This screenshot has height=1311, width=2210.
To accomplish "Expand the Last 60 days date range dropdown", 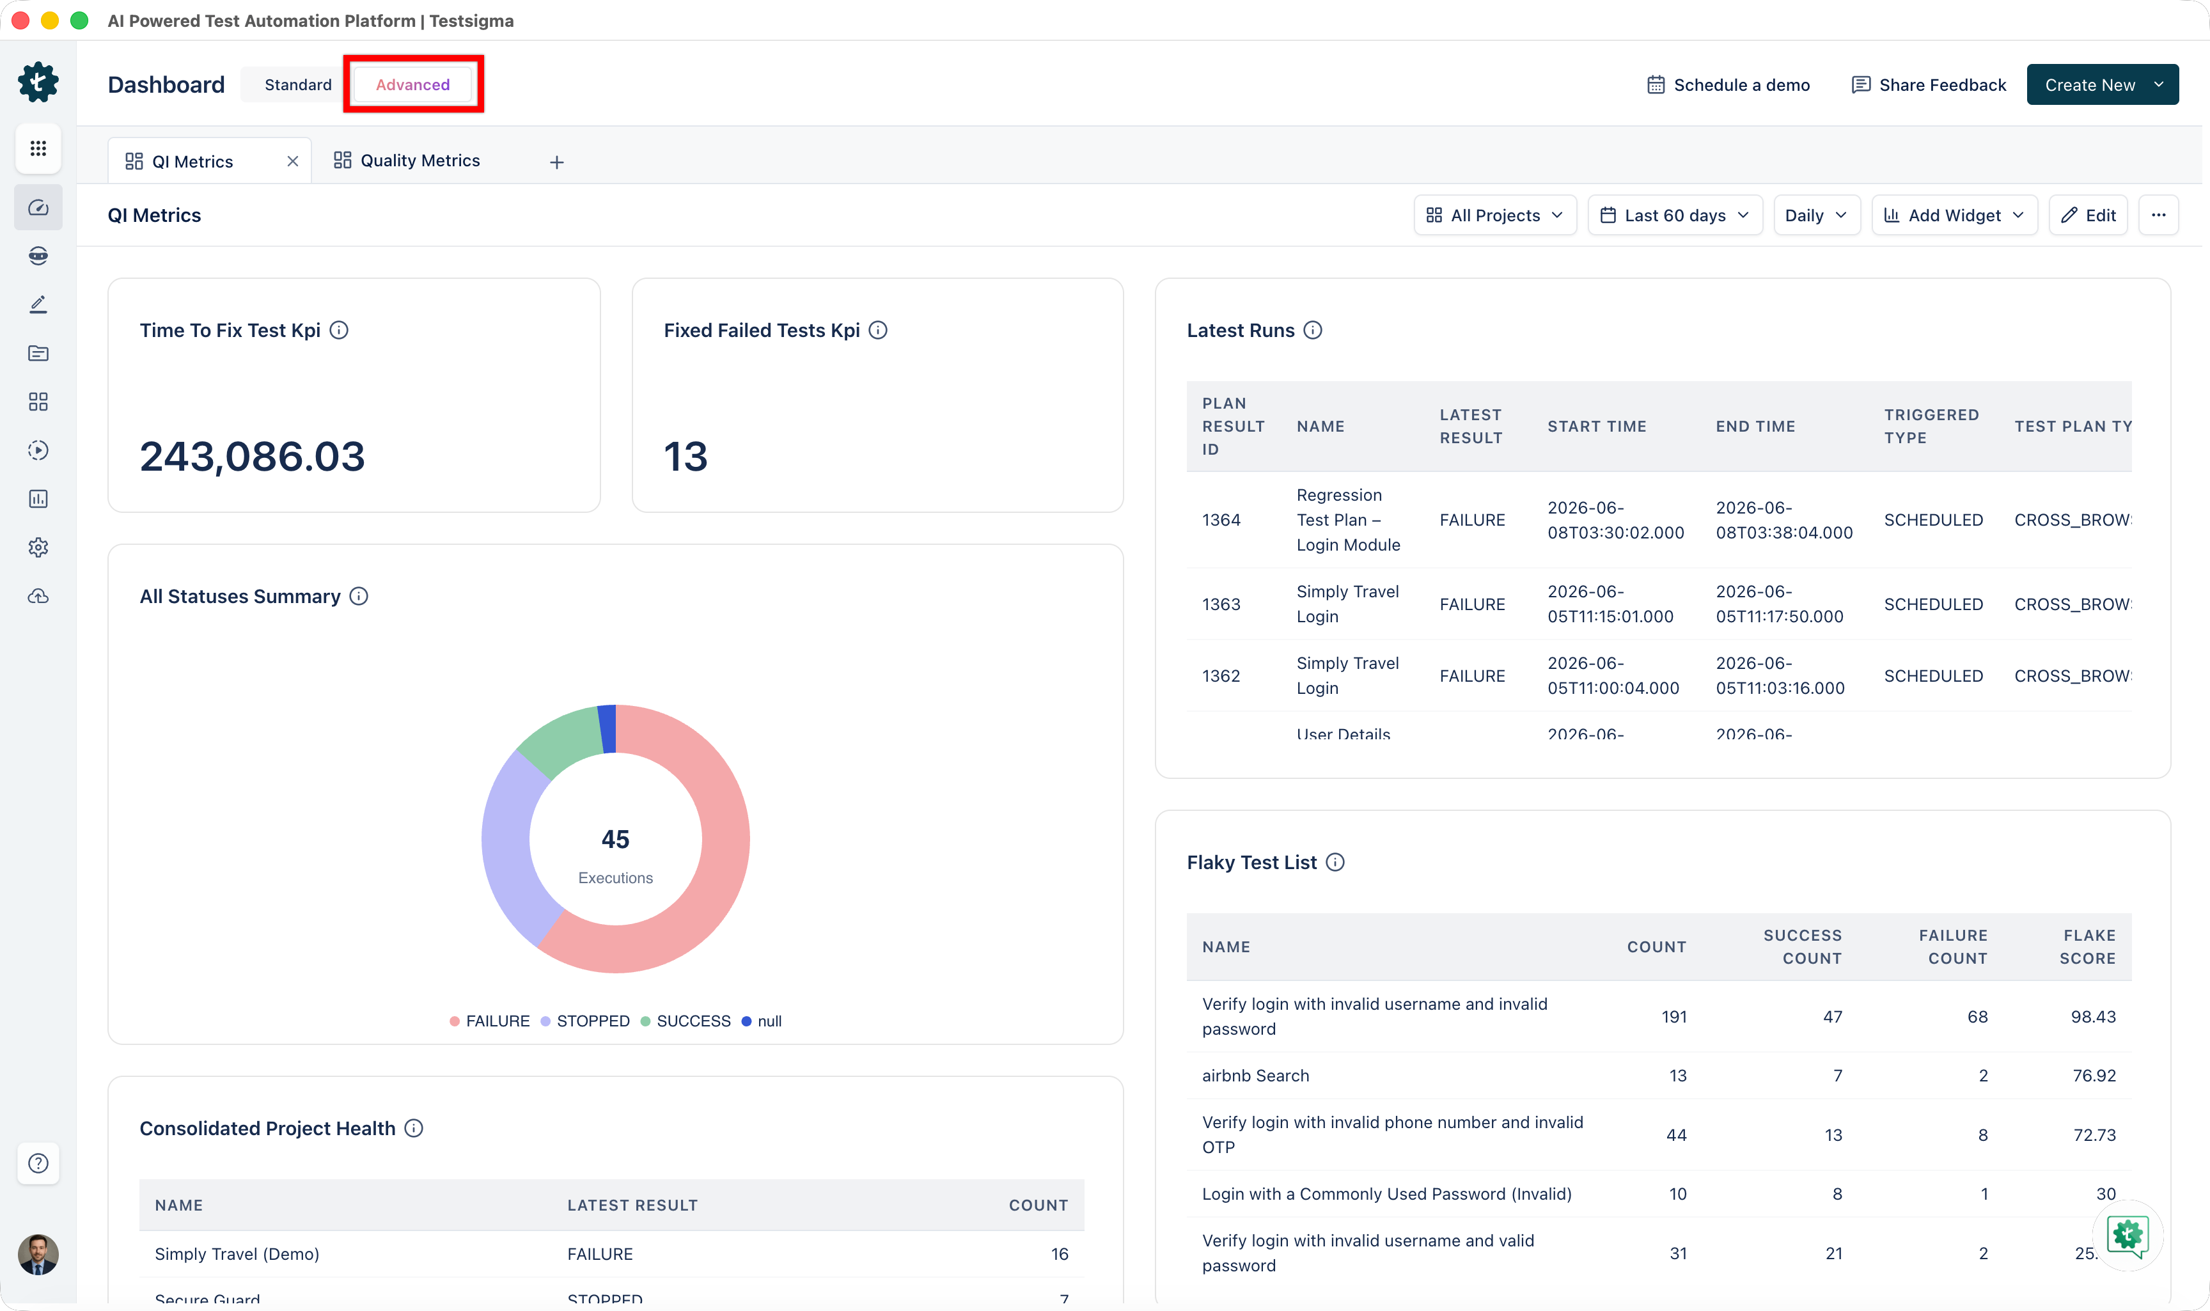I will click(x=1675, y=216).
